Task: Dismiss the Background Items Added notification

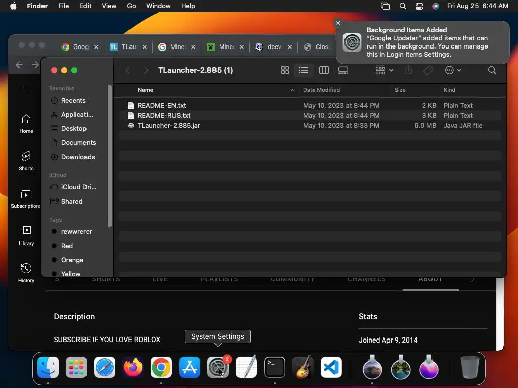Action: tap(338, 23)
